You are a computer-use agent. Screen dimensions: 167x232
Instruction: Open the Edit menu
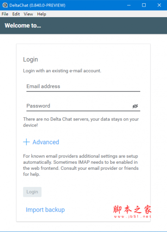[x=16, y=14]
